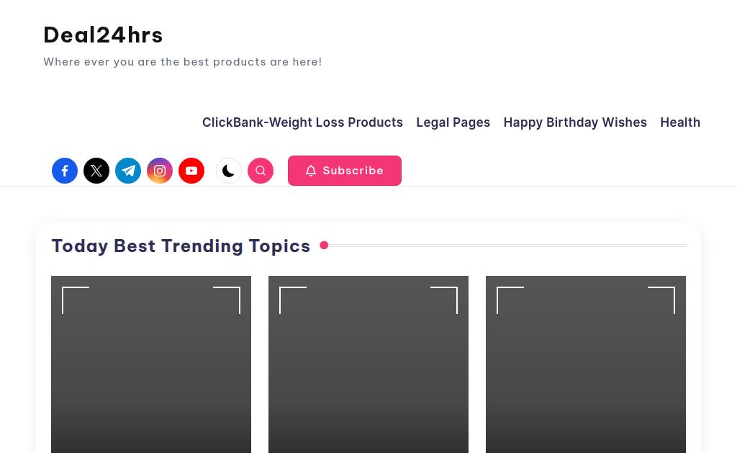This screenshot has width=737, height=453.
Task: Open the third trending topic thumbnail
Action: pyautogui.click(x=586, y=364)
